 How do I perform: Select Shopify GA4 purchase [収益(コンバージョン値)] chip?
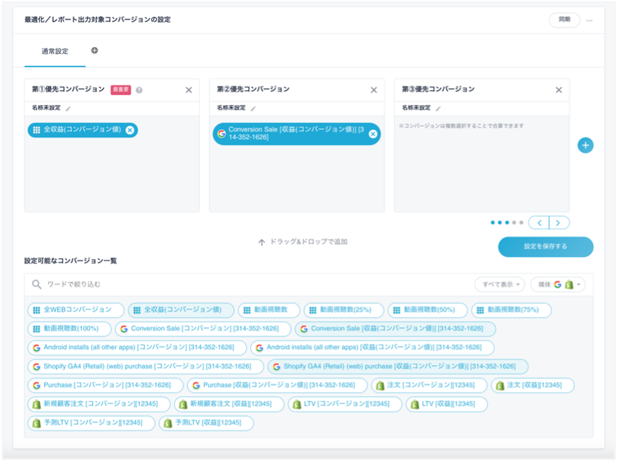click(397, 367)
